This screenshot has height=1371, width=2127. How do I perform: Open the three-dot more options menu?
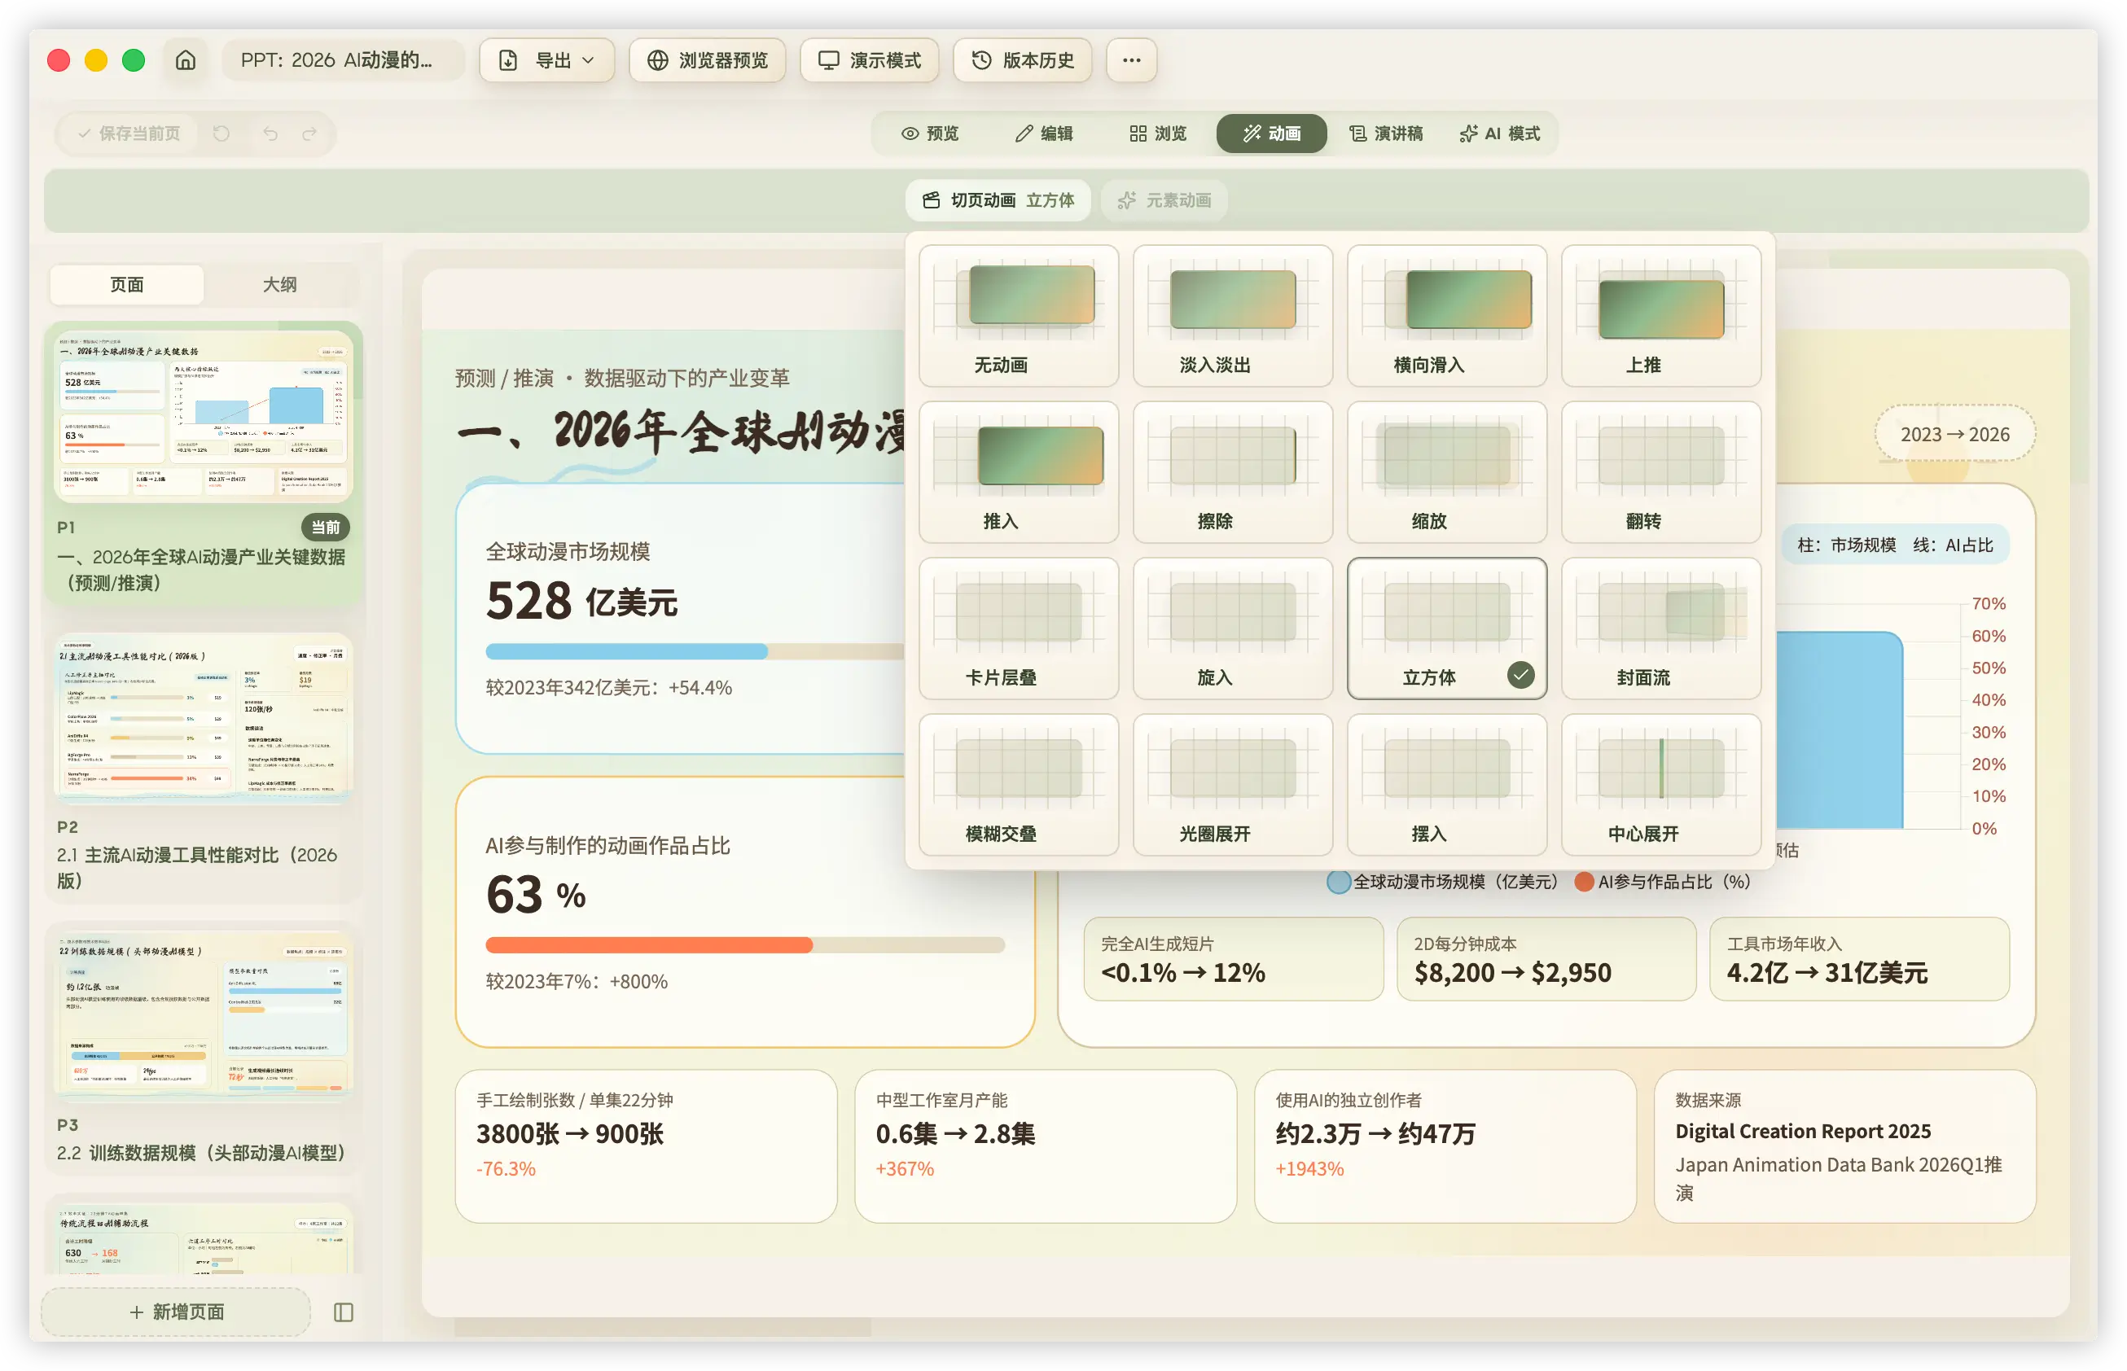point(1131,60)
